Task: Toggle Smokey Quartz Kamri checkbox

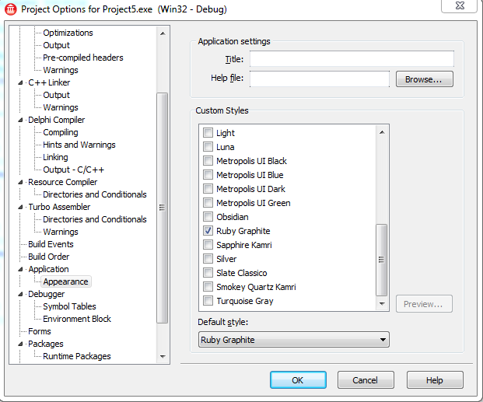Action: tap(208, 286)
